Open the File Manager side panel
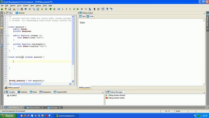 2,21
